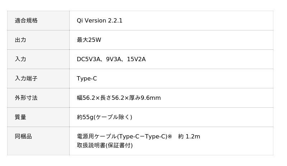The width and height of the screenshot is (287, 166).
Task: Click the 質量 row label
Action: [x=20, y=117]
